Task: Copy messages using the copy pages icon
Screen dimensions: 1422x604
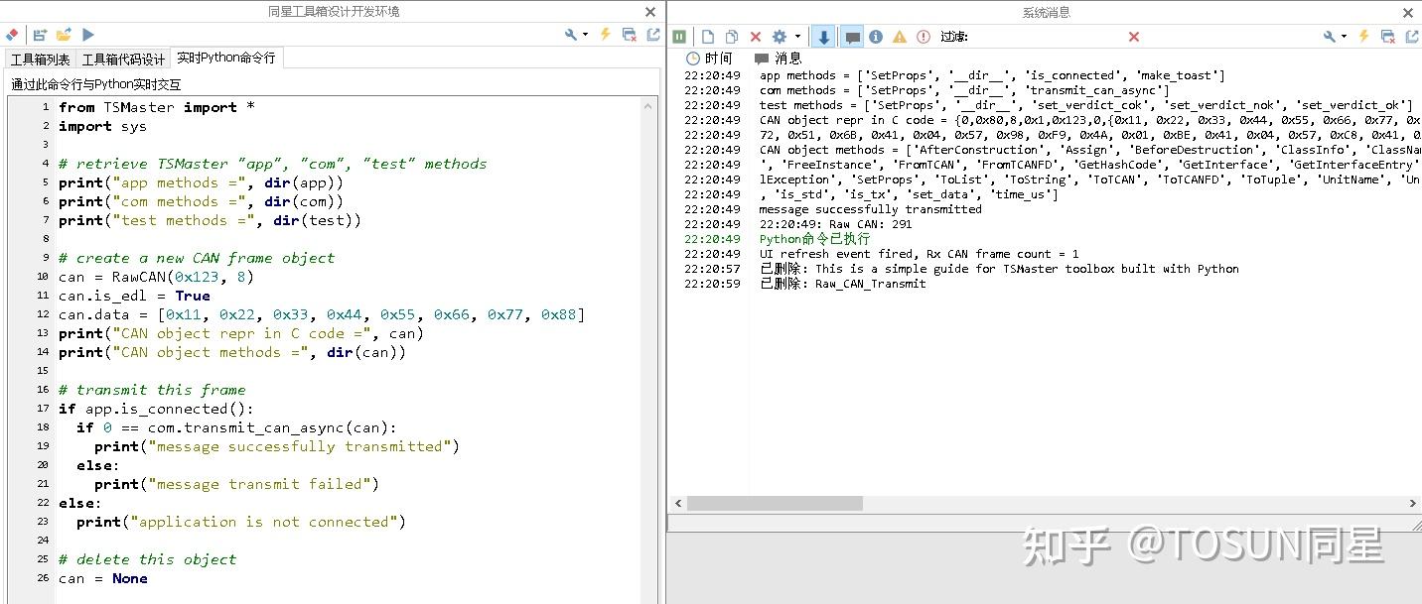Action: (x=732, y=37)
